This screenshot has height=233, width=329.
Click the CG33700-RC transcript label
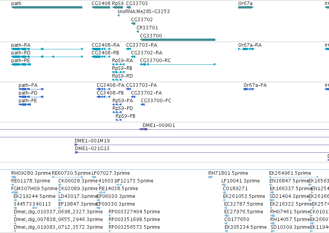click(155, 61)
